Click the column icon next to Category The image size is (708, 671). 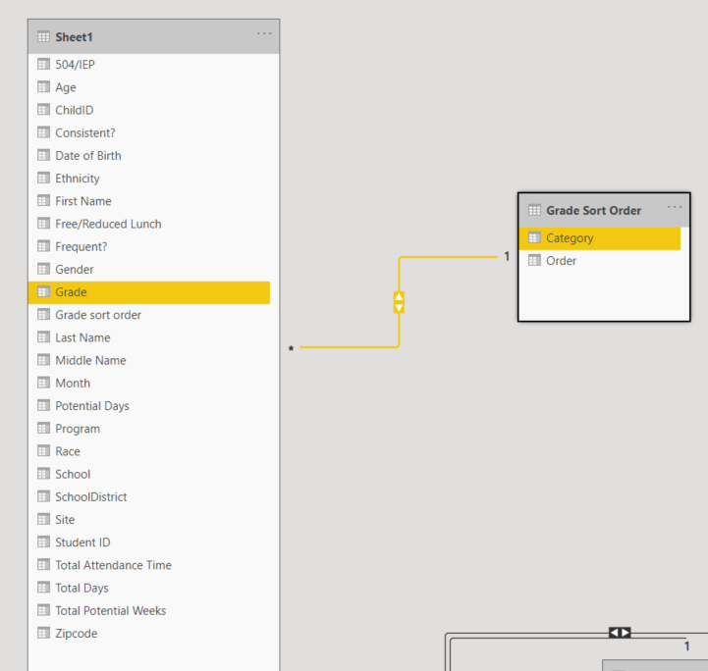[534, 237]
